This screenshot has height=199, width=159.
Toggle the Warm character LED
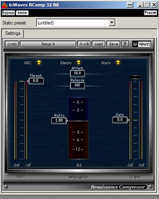click(x=118, y=62)
